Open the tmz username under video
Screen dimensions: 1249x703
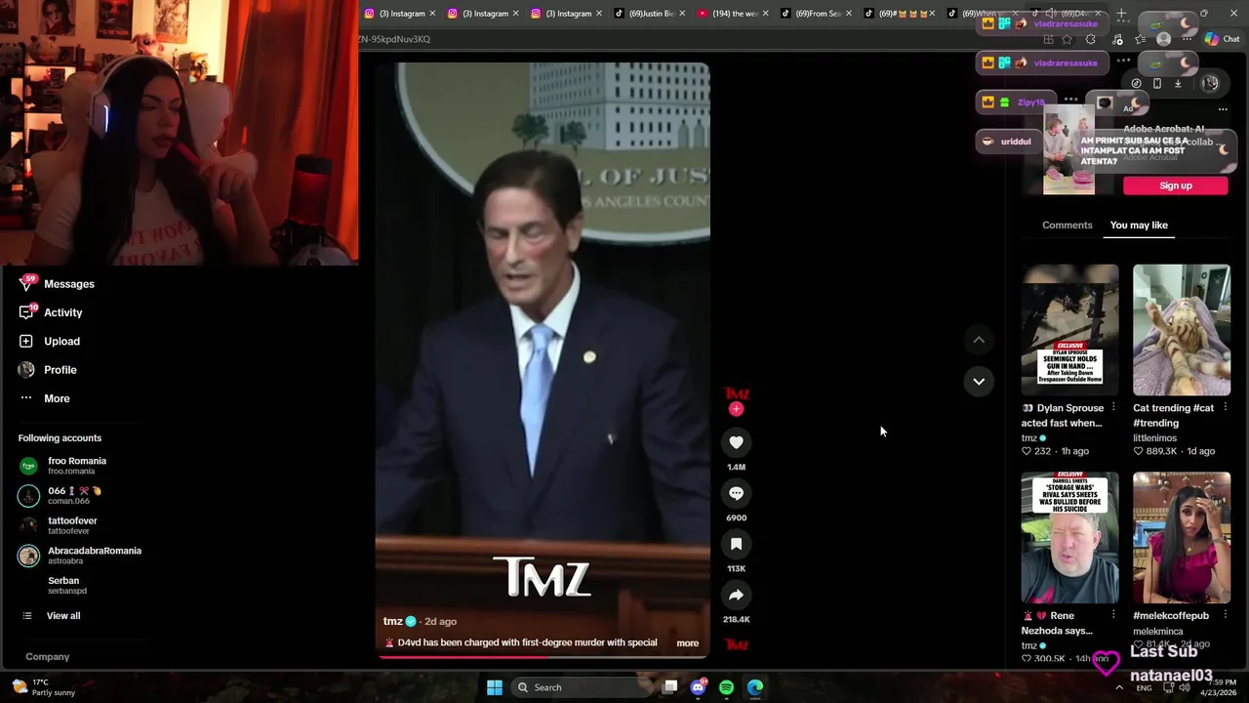(x=393, y=621)
